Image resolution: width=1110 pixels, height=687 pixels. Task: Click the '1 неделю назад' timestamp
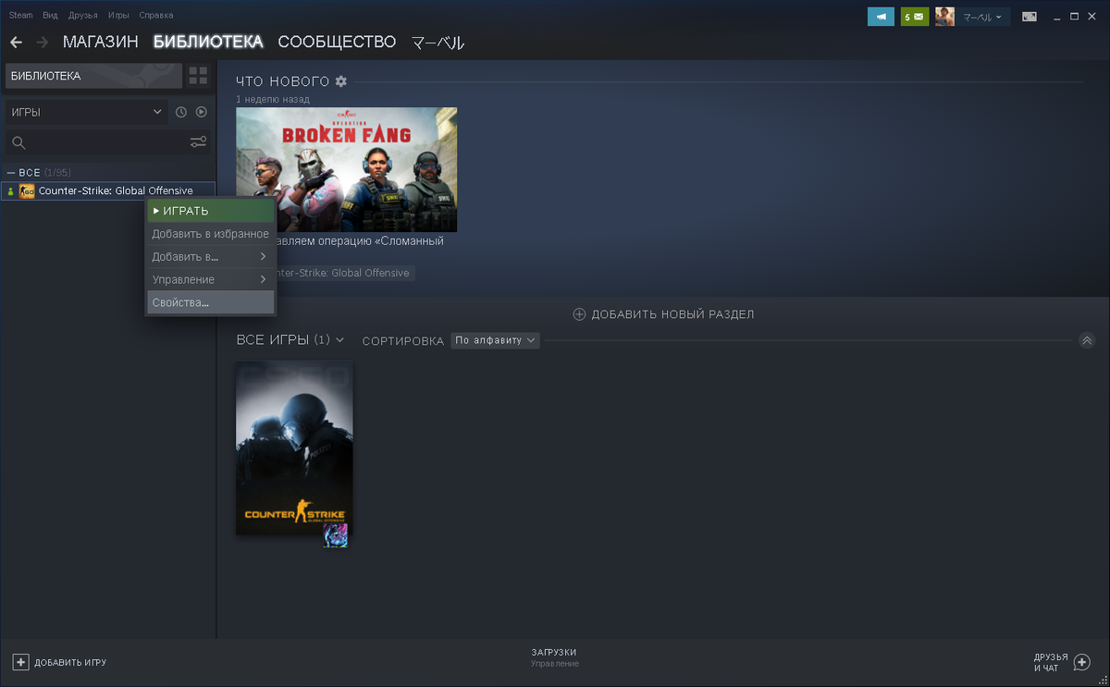pyautogui.click(x=273, y=99)
